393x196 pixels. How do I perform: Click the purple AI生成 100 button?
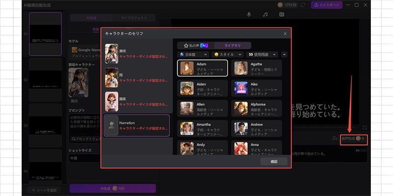coord(113,189)
